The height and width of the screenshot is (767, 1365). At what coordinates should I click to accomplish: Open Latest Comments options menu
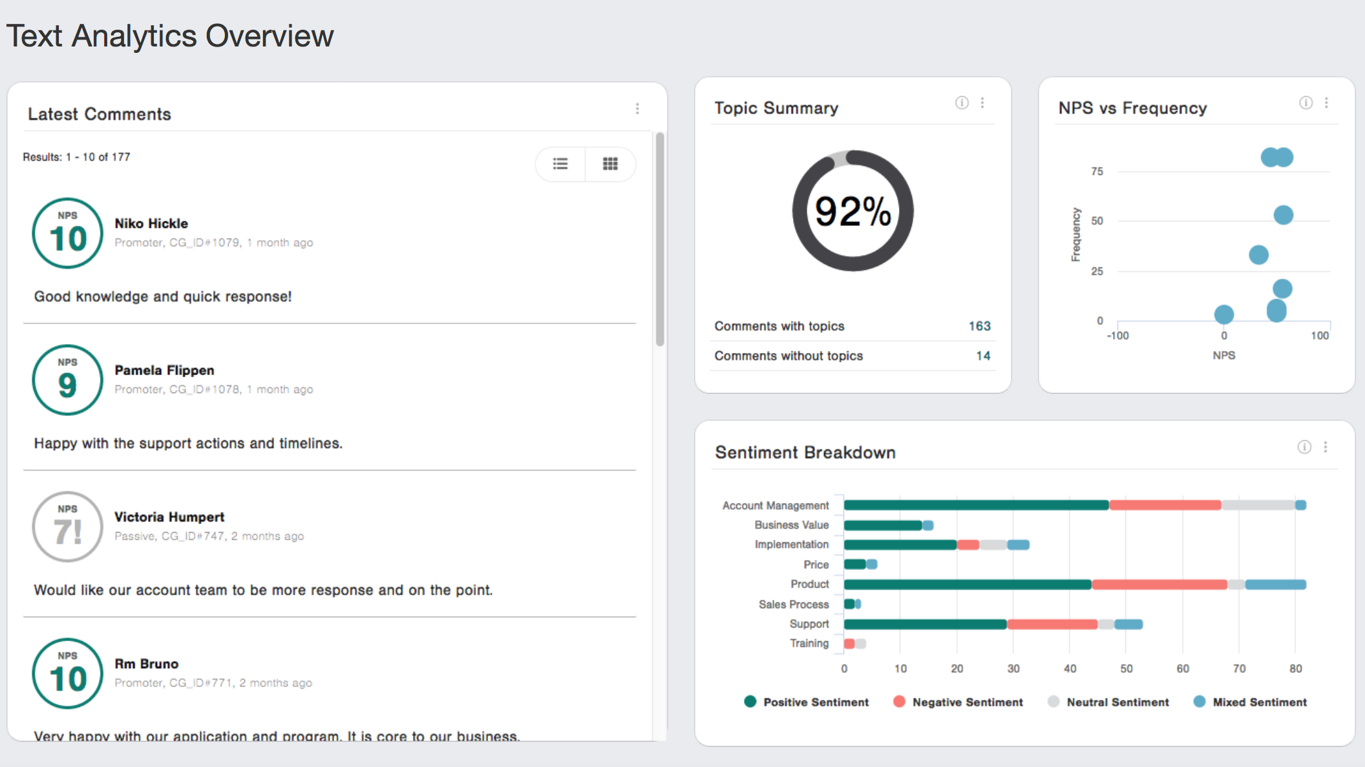(637, 108)
